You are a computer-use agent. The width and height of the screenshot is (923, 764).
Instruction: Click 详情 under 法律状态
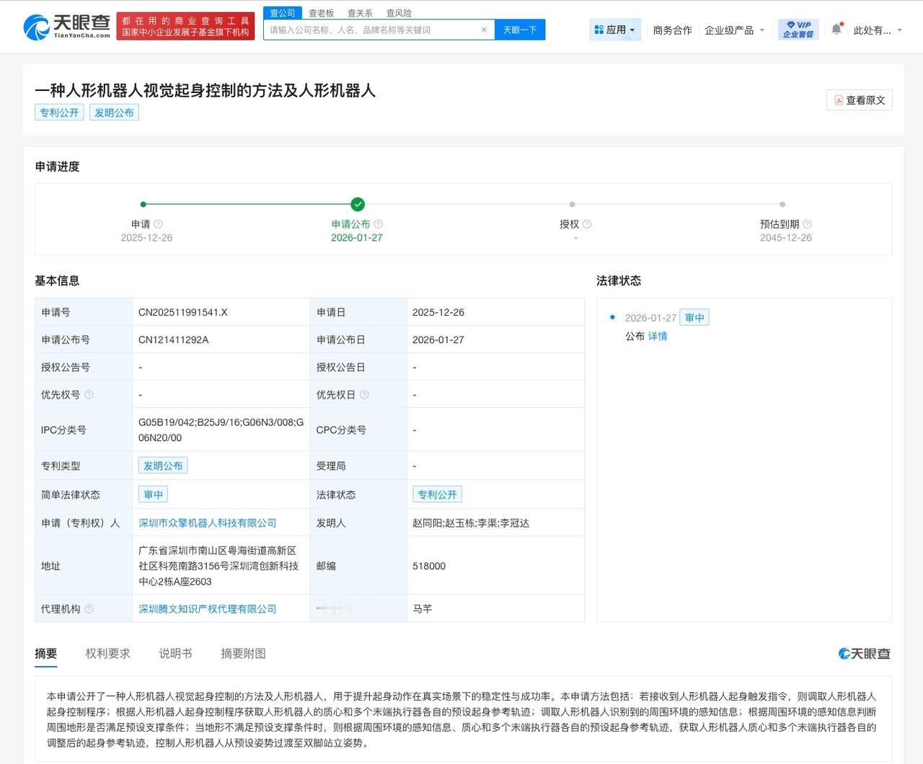(x=658, y=336)
